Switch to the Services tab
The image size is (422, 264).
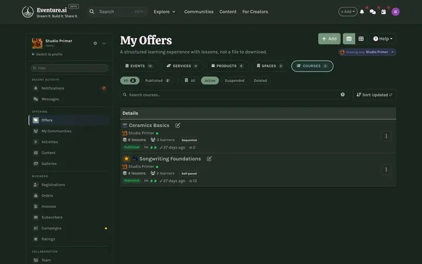point(182,66)
